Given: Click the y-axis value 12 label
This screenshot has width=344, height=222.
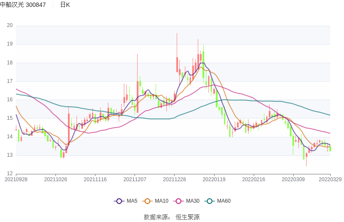Looking at the screenshot, I should click(x=9, y=173).
